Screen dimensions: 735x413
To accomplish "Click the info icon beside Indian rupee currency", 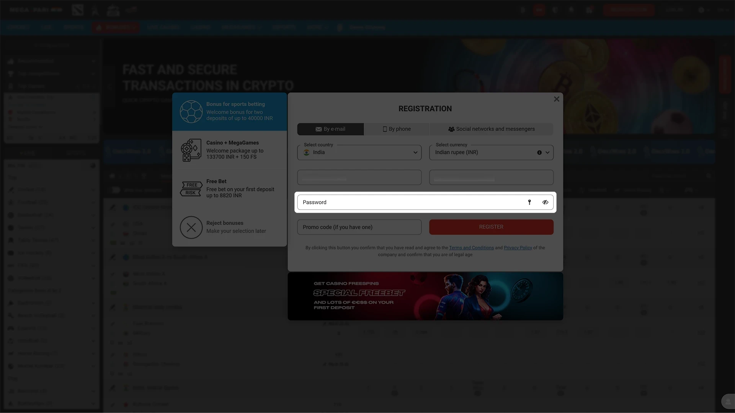I will coord(539,152).
